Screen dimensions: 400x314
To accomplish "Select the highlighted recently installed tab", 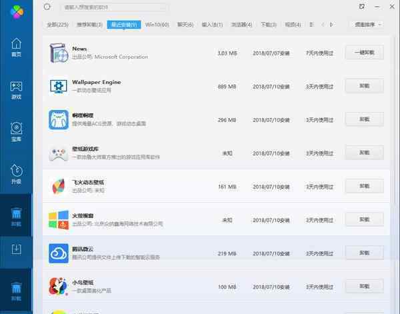I will coord(124,25).
